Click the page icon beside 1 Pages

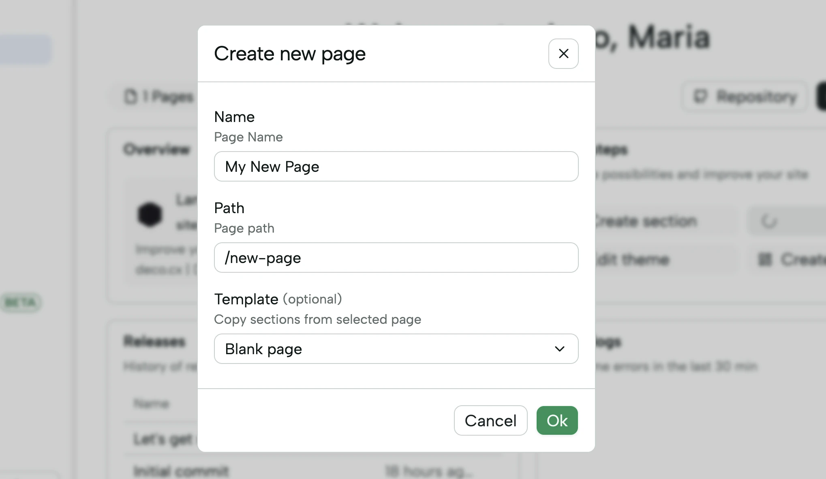click(x=130, y=96)
